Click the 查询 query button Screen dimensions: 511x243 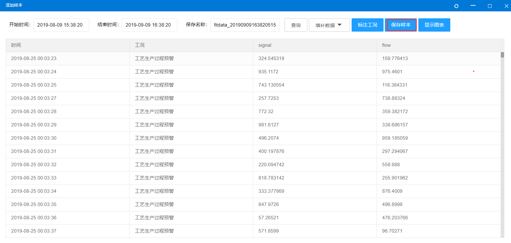click(296, 25)
